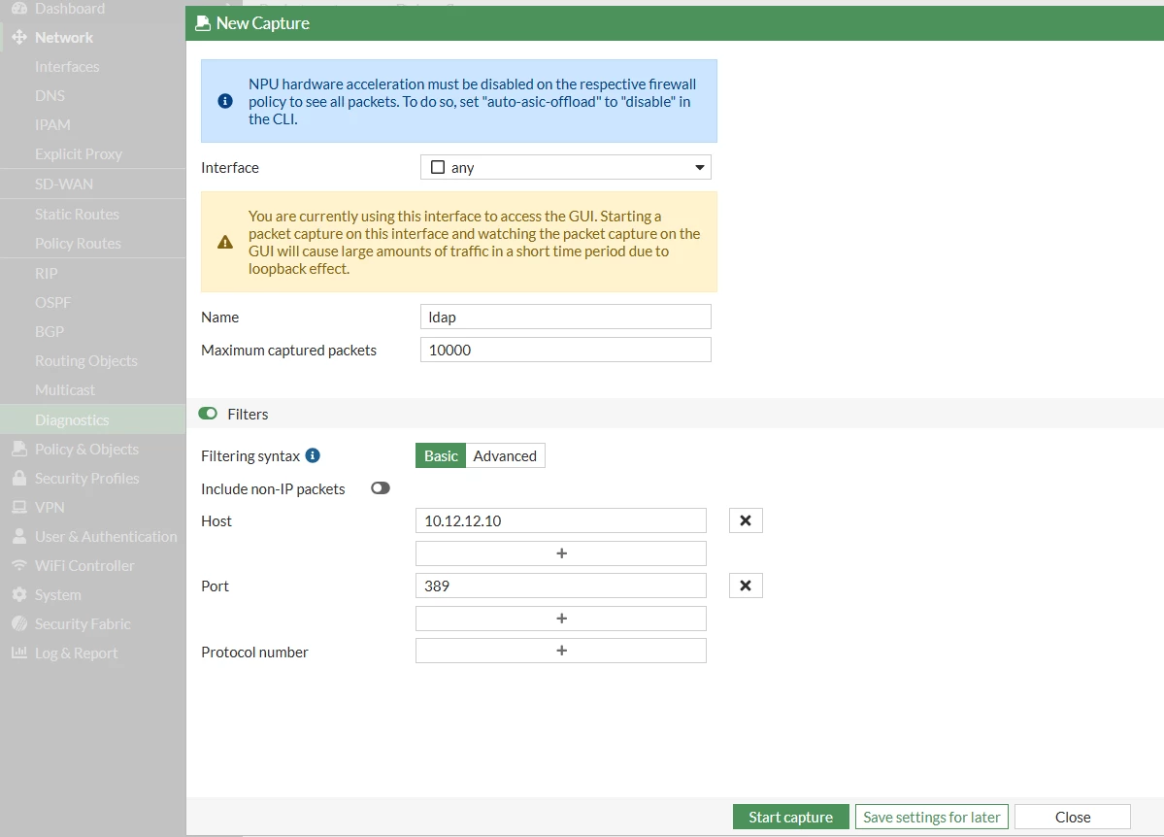The width and height of the screenshot is (1164, 837).
Task: Expand the Log & Report section
Action: coord(76,653)
